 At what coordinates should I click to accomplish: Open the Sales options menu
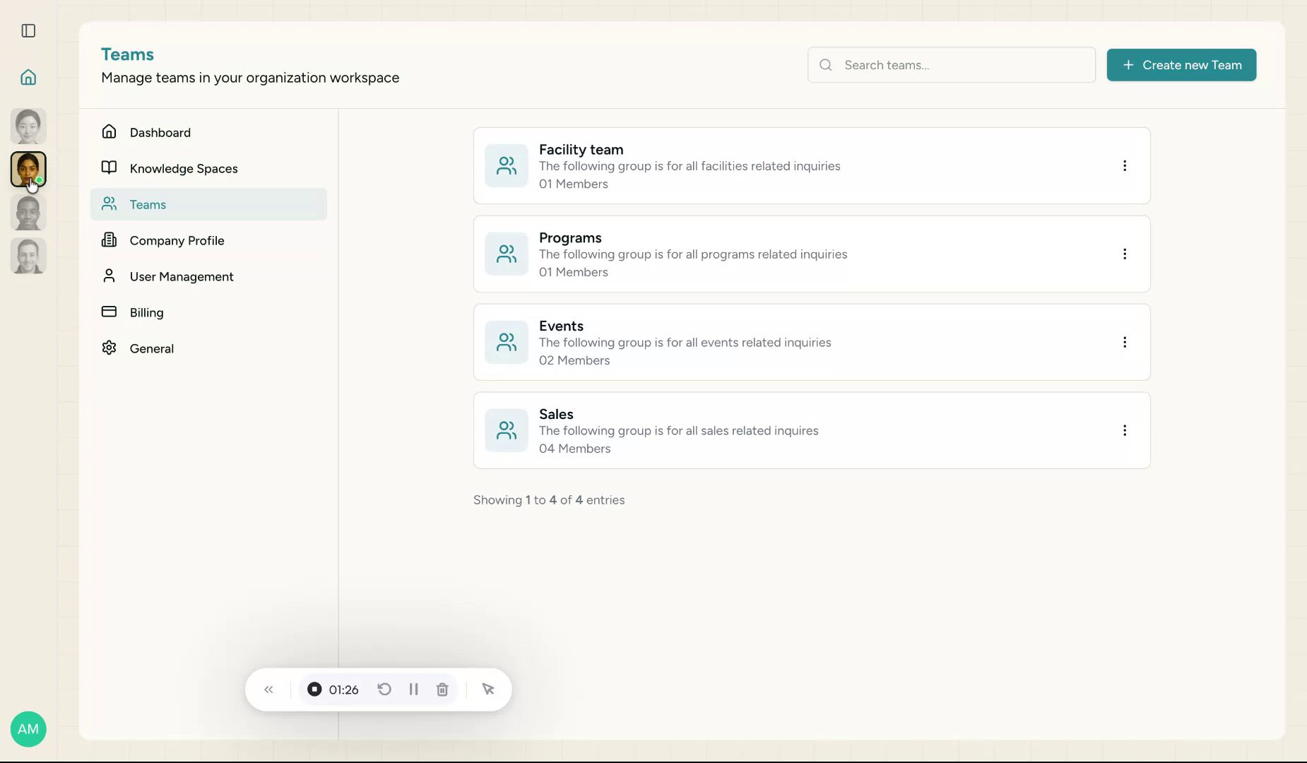1125,430
